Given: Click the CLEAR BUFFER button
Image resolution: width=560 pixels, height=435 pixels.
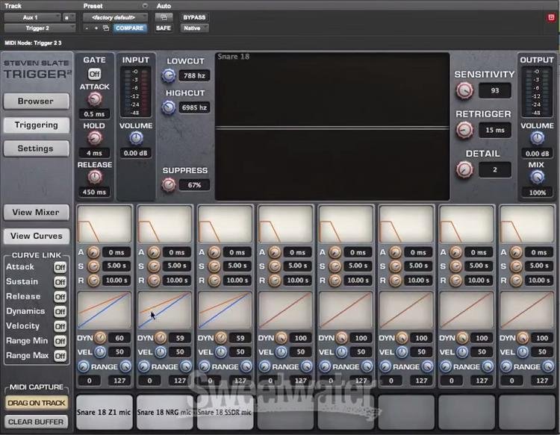Looking at the screenshot, I should pyautogui.click(x=36, y=422).
